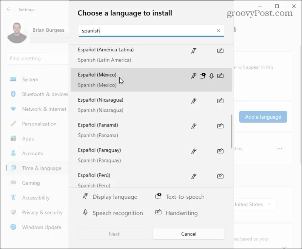Click Add a language button in Settings
This screenshot has height=249, width=302.
263,117
